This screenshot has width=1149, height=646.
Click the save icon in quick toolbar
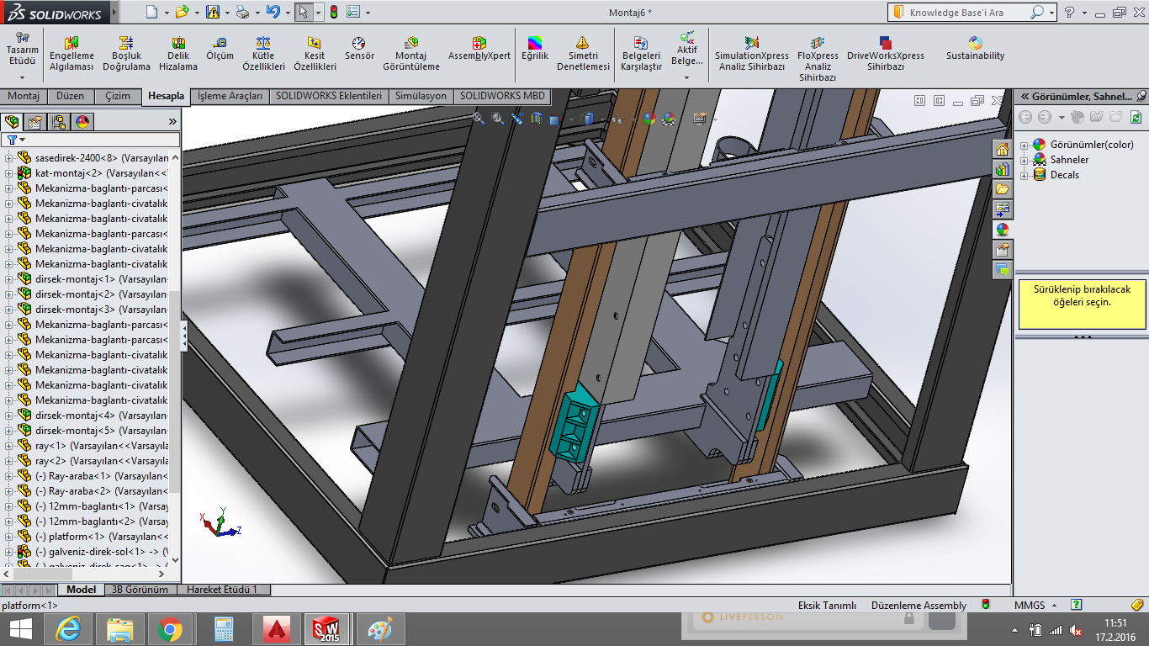tap(213, 12)
